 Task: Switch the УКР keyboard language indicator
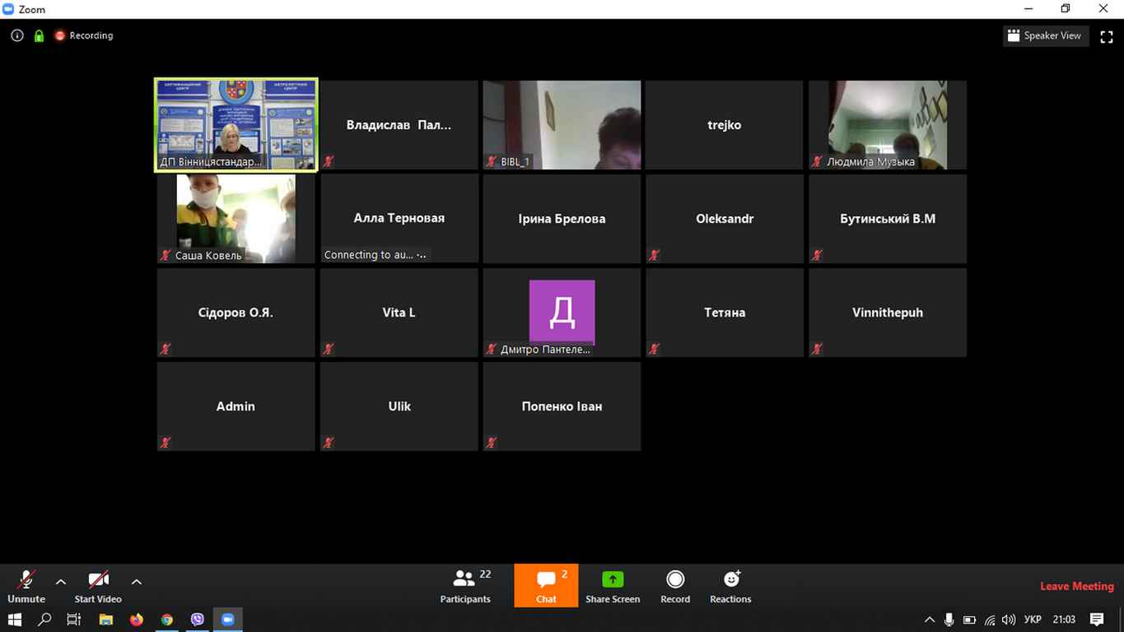click(1032, 620)
